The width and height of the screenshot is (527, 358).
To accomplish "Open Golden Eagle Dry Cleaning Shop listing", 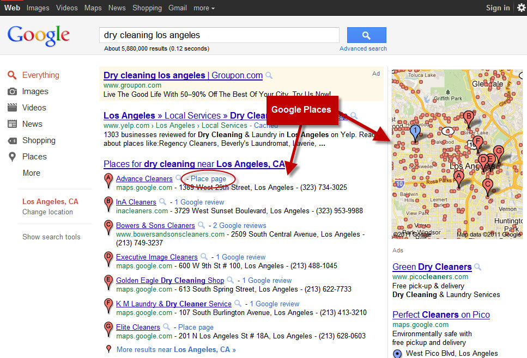I will [x=170, y=281].
